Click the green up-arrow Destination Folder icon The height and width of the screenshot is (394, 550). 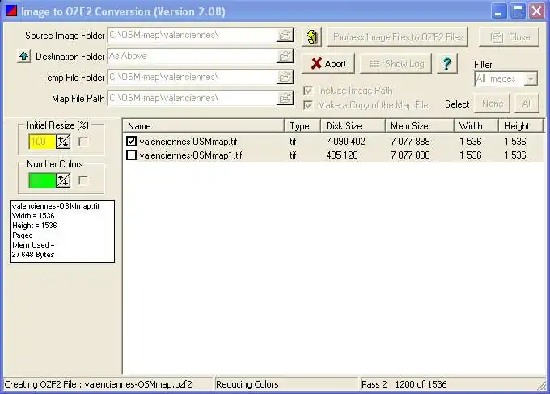pos(23,57)
